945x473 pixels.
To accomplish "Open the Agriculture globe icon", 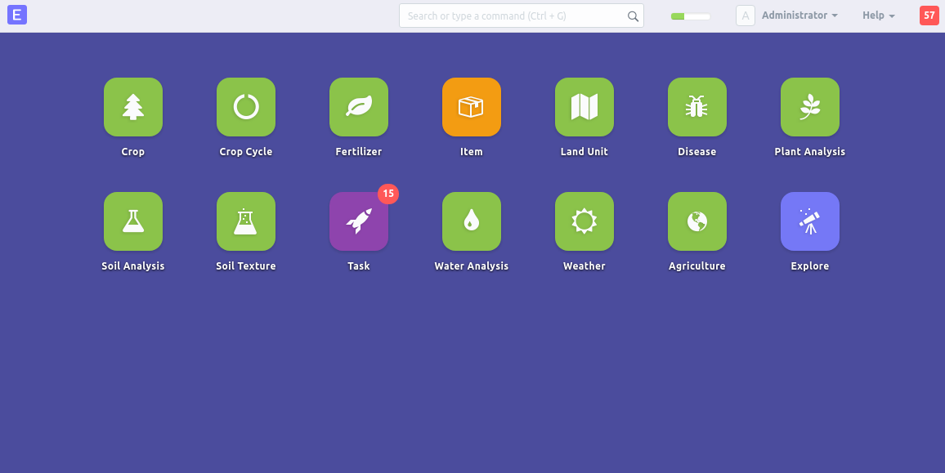I will coord(697,221).
